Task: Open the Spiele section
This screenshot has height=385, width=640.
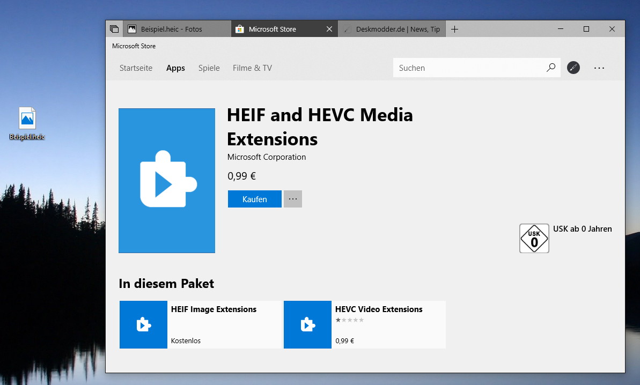Action: [209, 68]
